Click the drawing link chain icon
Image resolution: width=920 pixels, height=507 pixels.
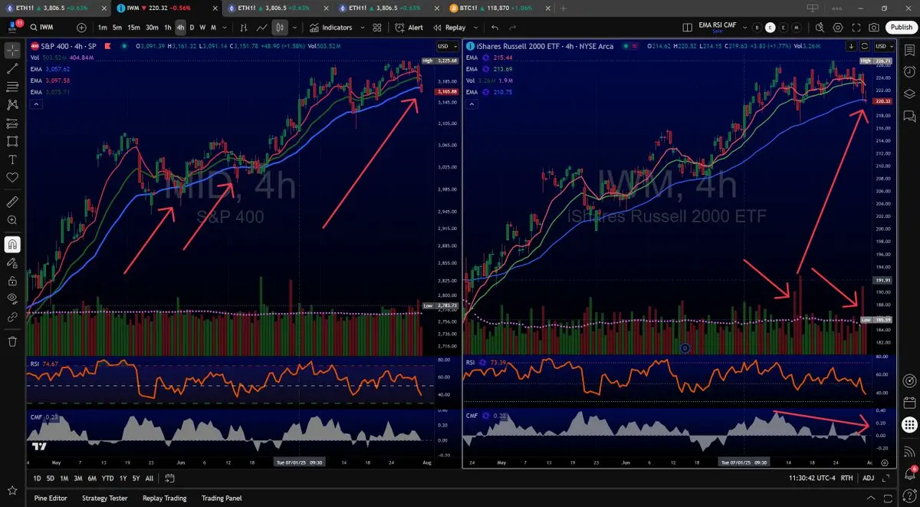pos(12,317)
